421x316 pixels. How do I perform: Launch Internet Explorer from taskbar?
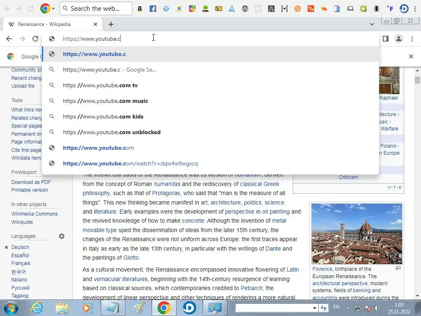tap(37, 308)
